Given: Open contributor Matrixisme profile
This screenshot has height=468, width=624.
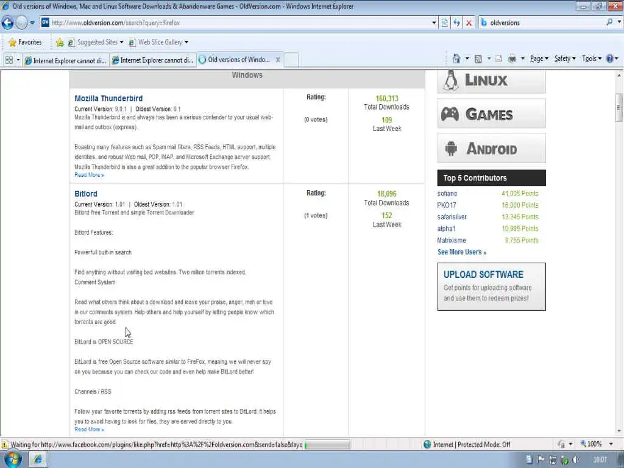Looking at the screenshot, I should tap(452, 240).
